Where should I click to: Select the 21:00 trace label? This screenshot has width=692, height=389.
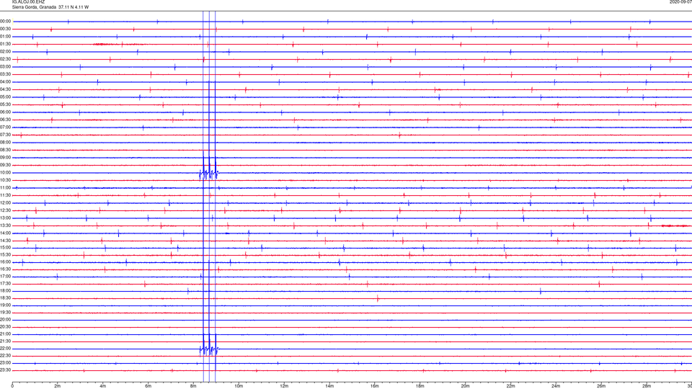(x=6, y=334)
